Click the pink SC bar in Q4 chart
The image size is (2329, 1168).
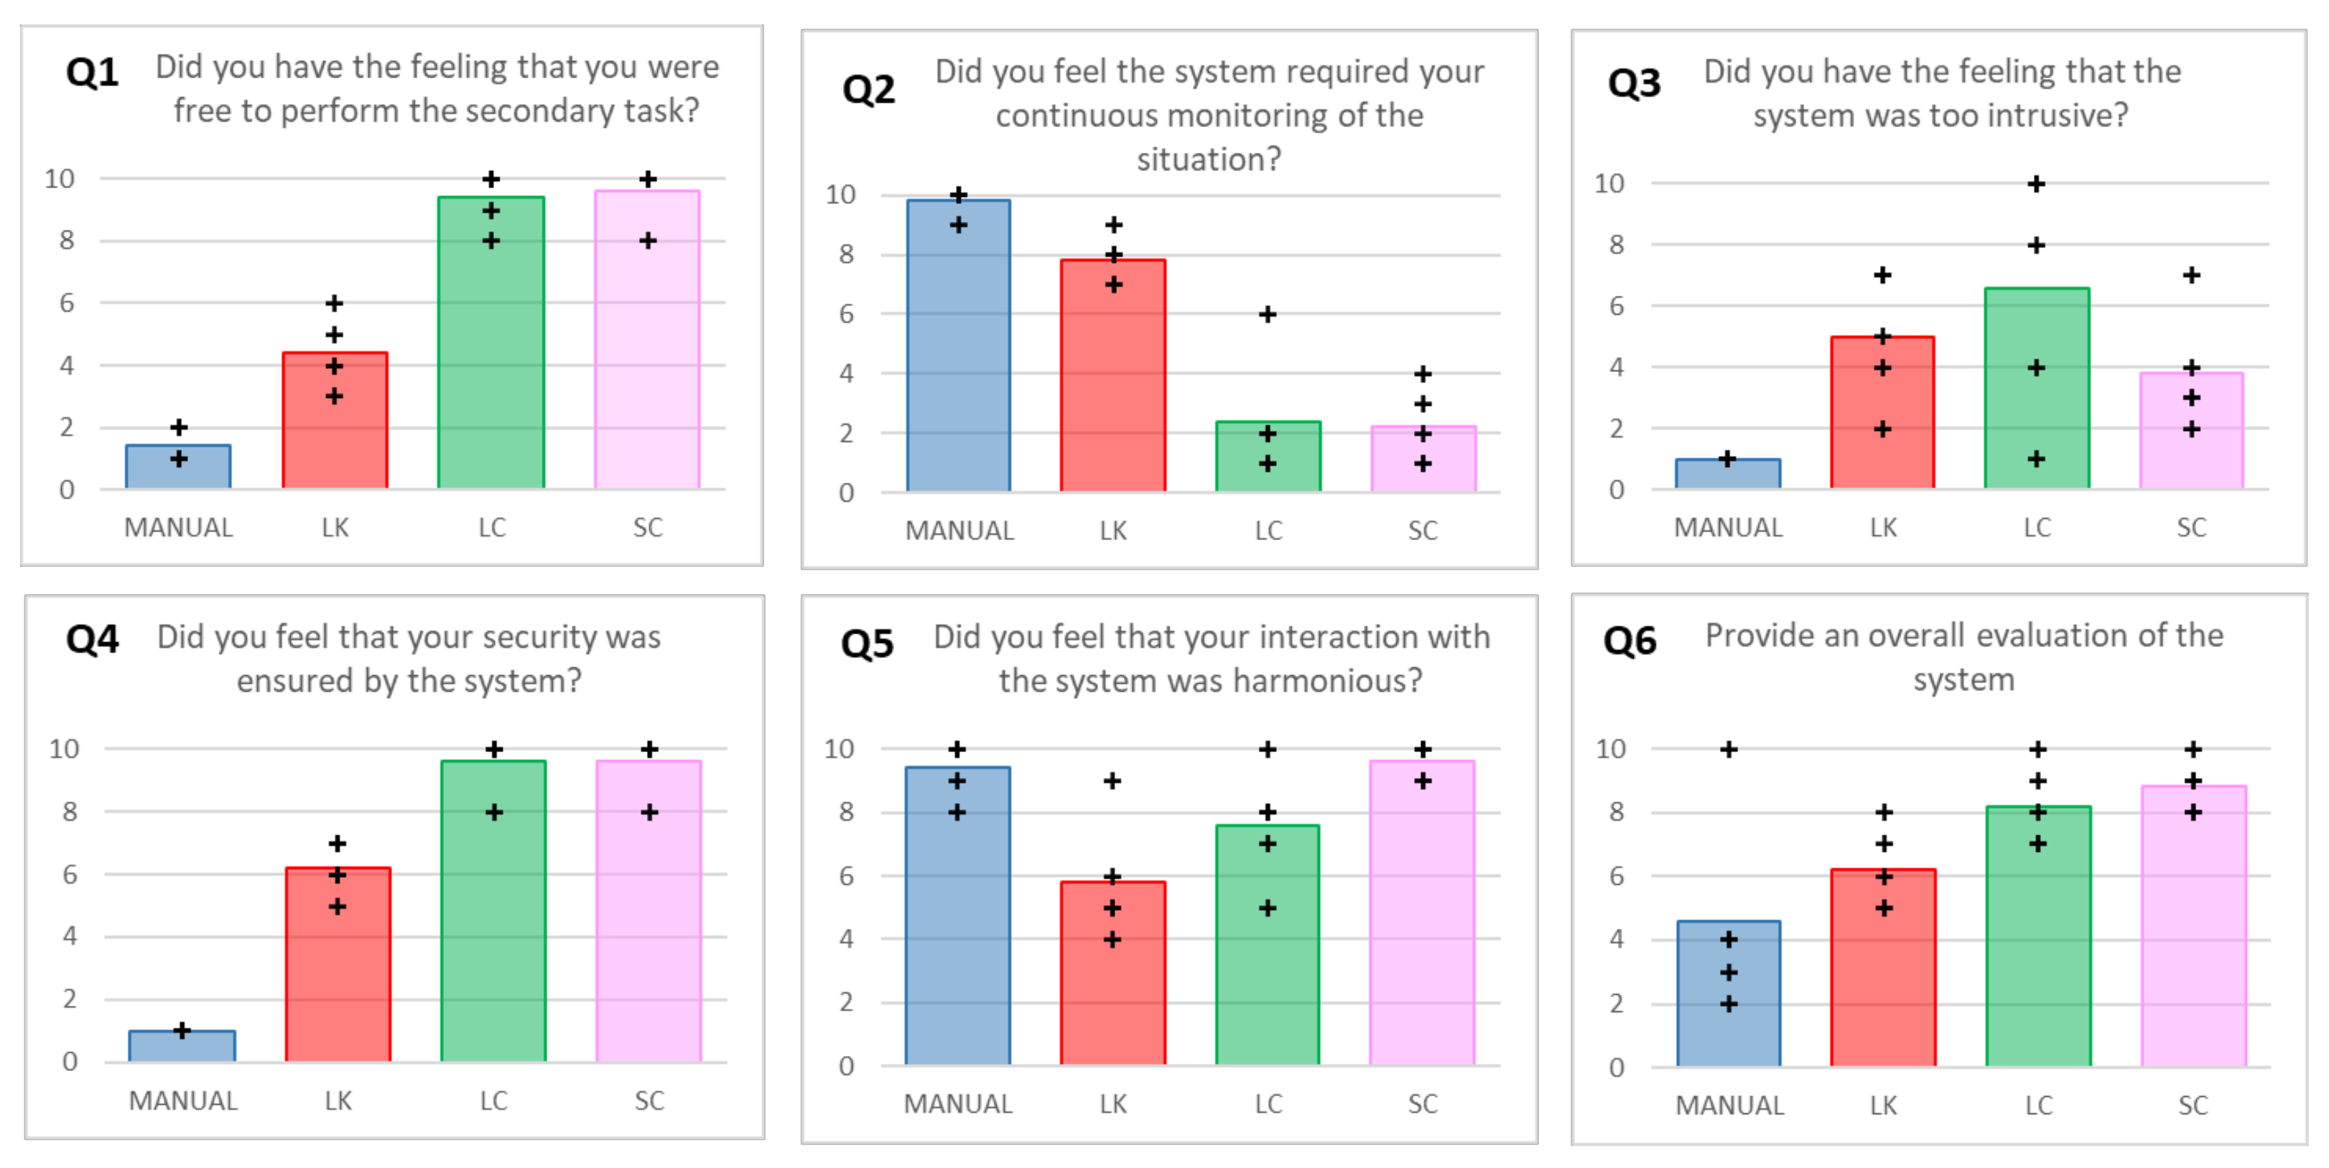pyautogui.click(x=649, y=912)
